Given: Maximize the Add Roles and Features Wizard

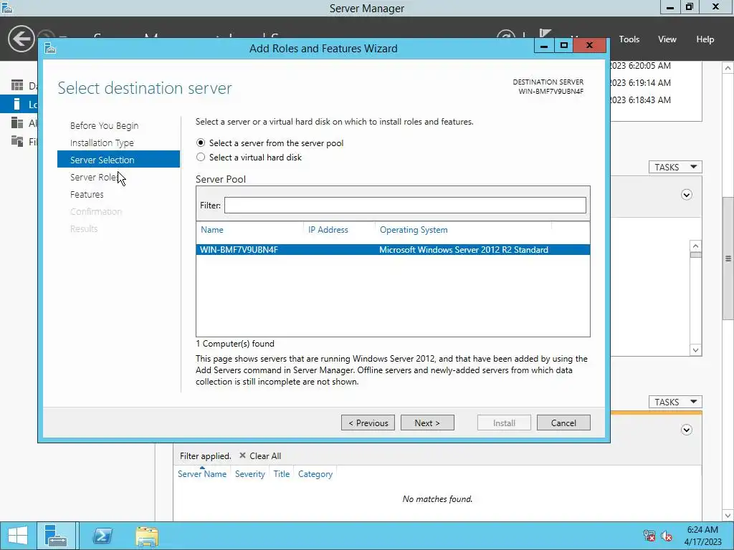Looking at the screenshot, I should click(x=563, y=45).
